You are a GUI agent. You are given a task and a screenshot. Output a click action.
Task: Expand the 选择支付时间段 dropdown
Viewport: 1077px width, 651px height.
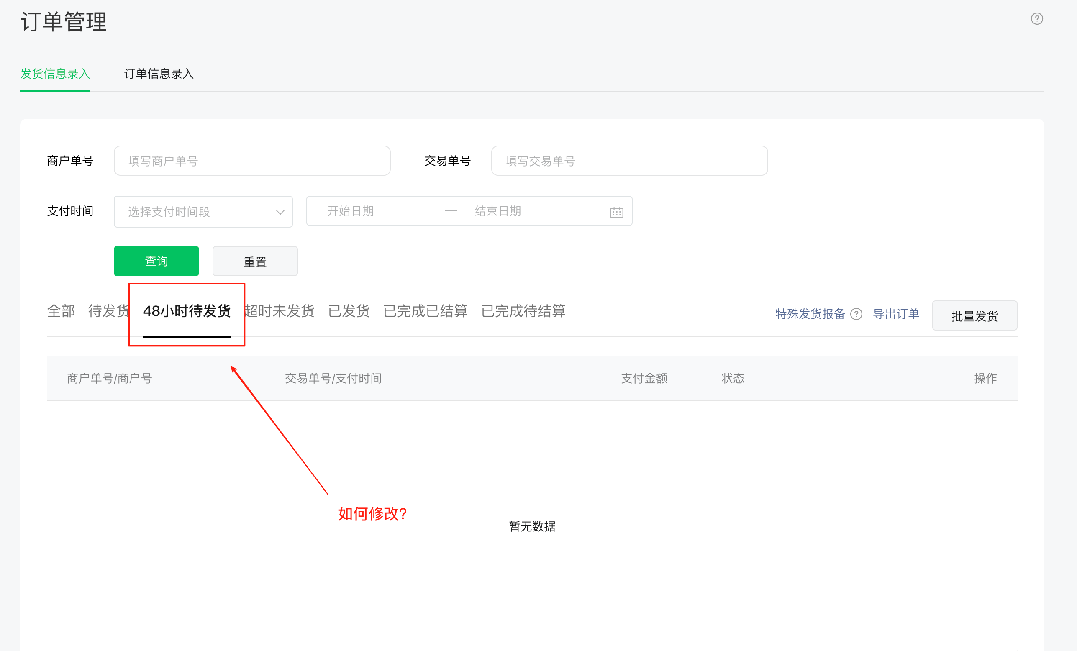pos(203,212)
